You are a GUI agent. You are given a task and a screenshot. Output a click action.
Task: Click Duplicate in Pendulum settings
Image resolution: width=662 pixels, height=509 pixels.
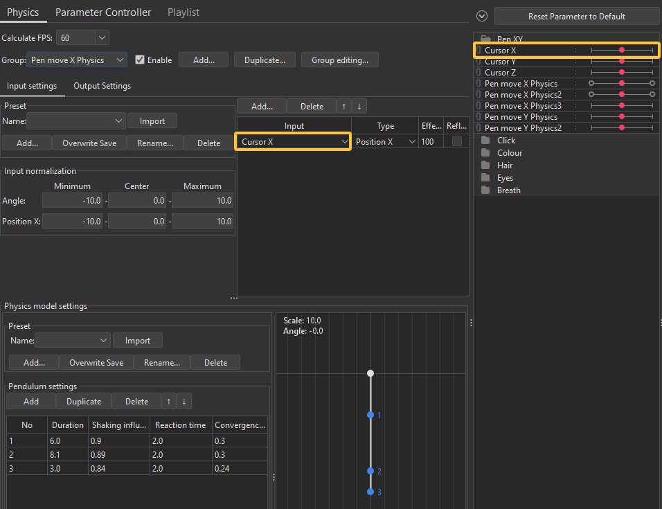(84, 402)
